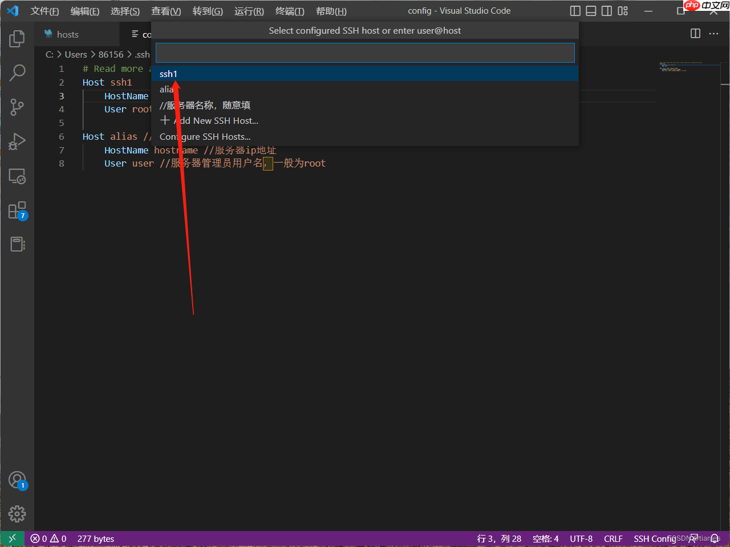
Task: Open the Accounts icon
Action: tap(17, 480)
